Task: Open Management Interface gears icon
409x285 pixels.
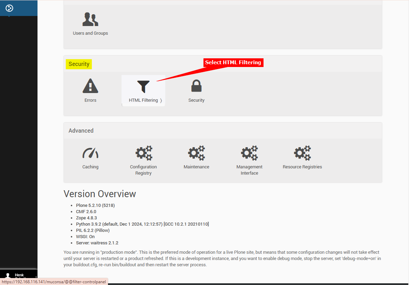Action: (x=249, y=153)
